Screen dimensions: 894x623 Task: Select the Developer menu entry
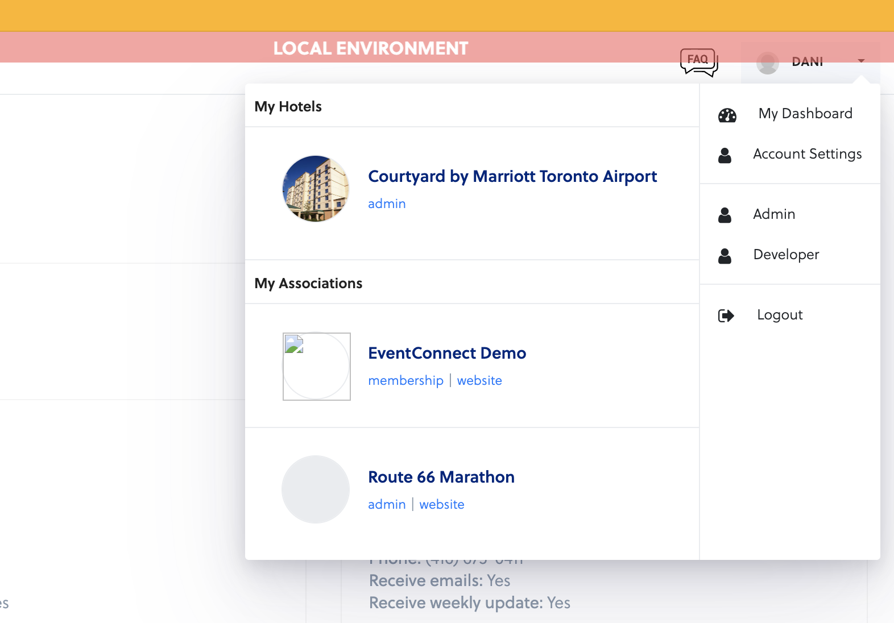(786, 255)
